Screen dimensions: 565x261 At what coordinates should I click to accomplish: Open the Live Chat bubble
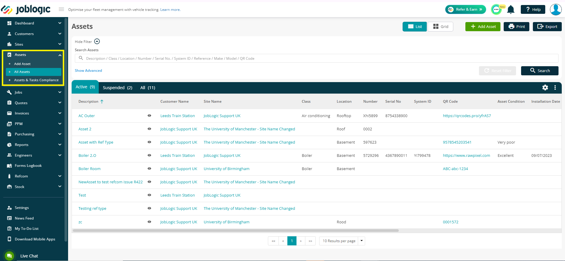(9, 256)
